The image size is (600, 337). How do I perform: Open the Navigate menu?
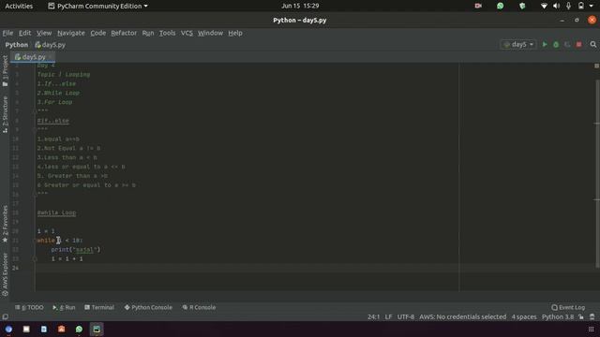71,33
